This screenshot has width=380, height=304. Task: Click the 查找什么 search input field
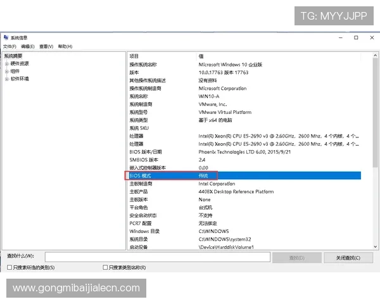(156, 257)
